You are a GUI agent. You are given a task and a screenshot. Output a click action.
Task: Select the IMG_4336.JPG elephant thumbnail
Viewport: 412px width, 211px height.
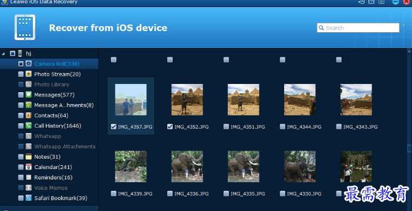point(187,166)
